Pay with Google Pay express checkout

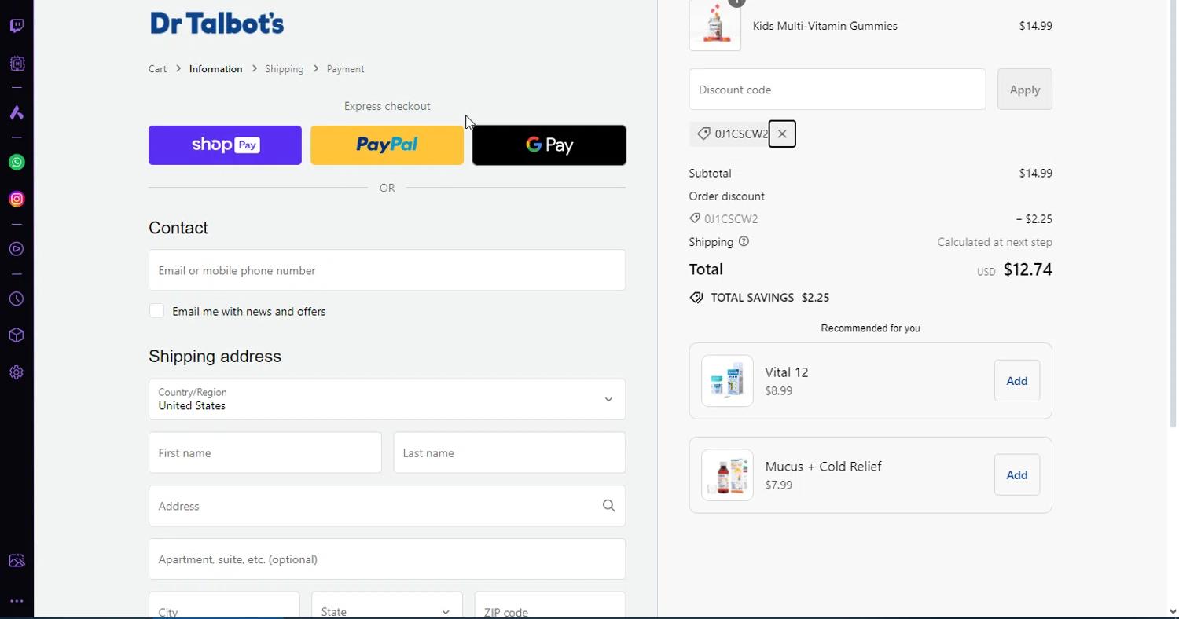tap(549, 145)
